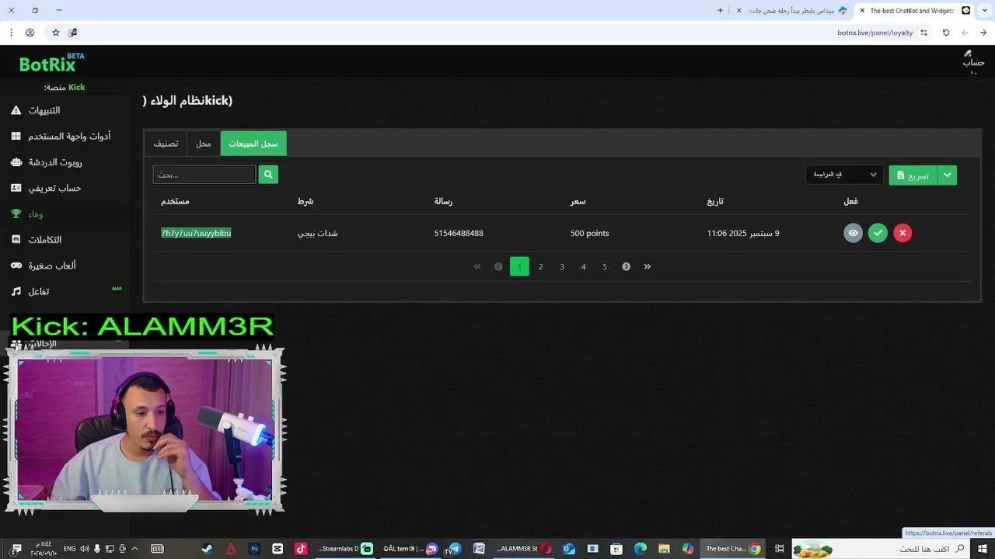Click the music note icon

pos(16,291)
